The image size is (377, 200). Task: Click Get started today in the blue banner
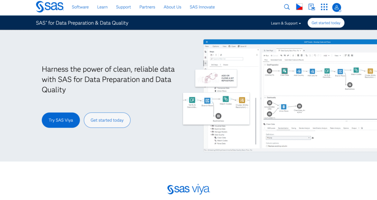coord(326,23)
